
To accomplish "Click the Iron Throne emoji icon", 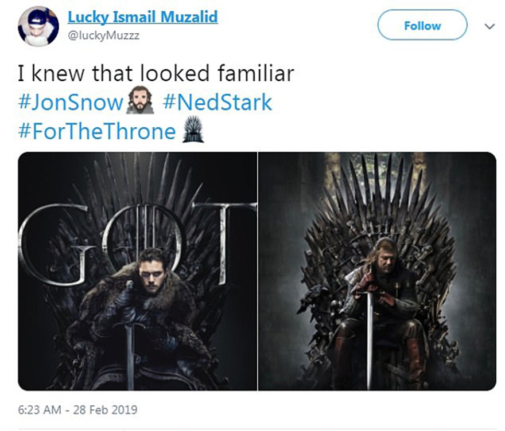I will pyautogui.click(x=192, y=131).
